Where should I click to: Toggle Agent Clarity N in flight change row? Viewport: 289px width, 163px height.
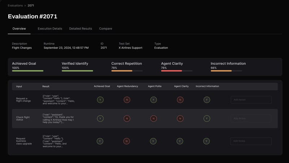click(180, 100)
